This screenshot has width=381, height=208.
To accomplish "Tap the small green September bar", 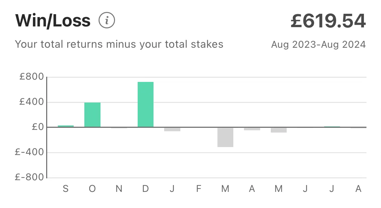I will (x=66, y=126).
